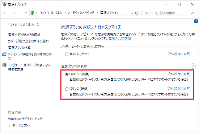The image size is (199, 133).
Task: Open プラン設定の変更 for カスタム プラン 1
Action: [178, 54]
